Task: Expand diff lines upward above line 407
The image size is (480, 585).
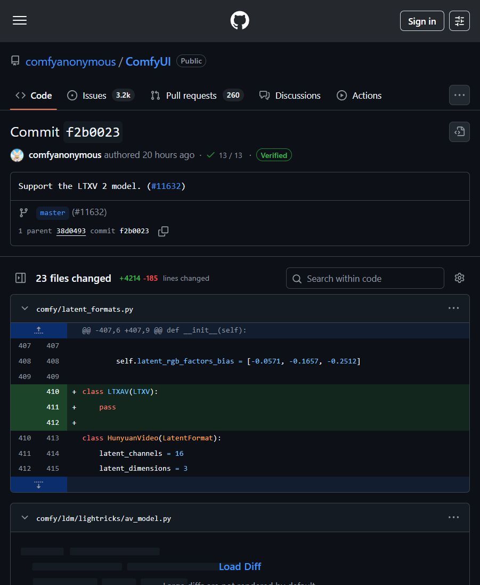Action: pyautogui.click(x=39, y=330)
